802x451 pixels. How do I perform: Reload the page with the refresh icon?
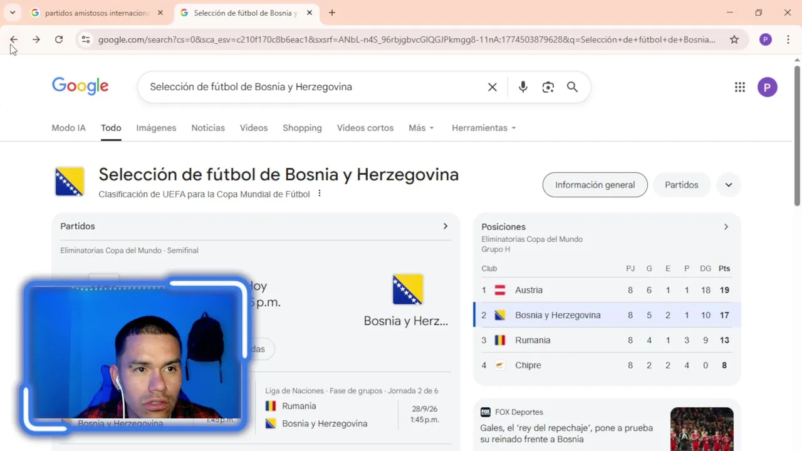59,39
